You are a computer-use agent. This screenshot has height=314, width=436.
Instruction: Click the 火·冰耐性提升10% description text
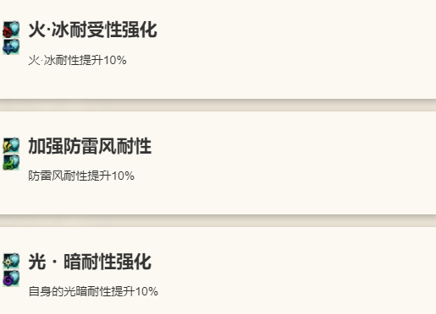point(77,60)
